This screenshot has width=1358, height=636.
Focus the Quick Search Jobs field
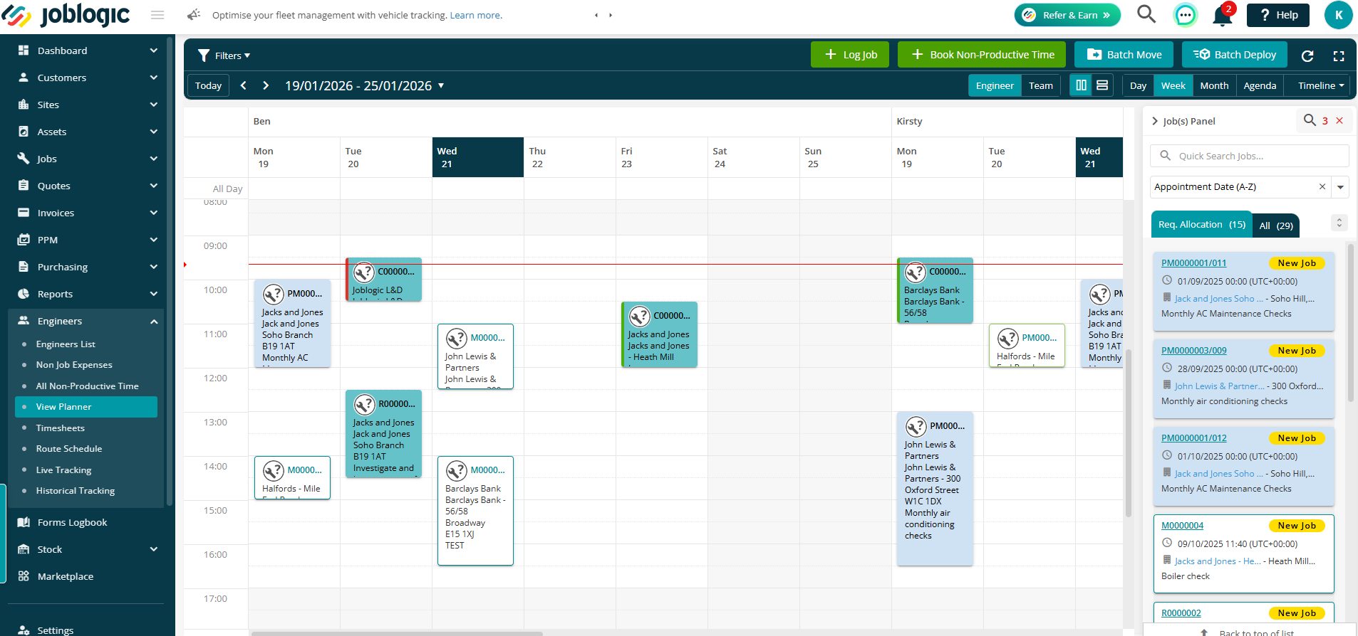1250,156
